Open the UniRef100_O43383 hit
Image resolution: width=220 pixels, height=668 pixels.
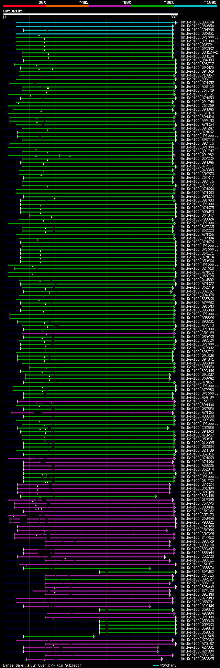point(197,170)
